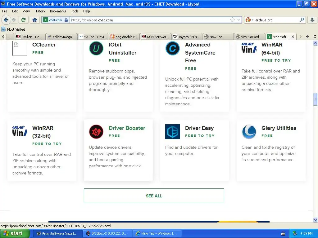This screenshot has height=238, width=318.
Task: Click the WinRAR (32-bit) logo icon
Action: 20,131
